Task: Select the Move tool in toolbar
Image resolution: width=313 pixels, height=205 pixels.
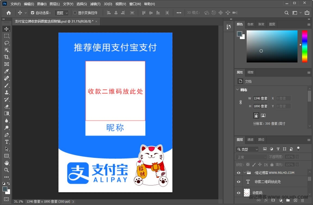Action: (x=6, y=29)
